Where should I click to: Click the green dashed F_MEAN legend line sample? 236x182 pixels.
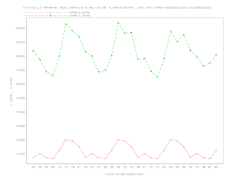[x=46, y=16]
